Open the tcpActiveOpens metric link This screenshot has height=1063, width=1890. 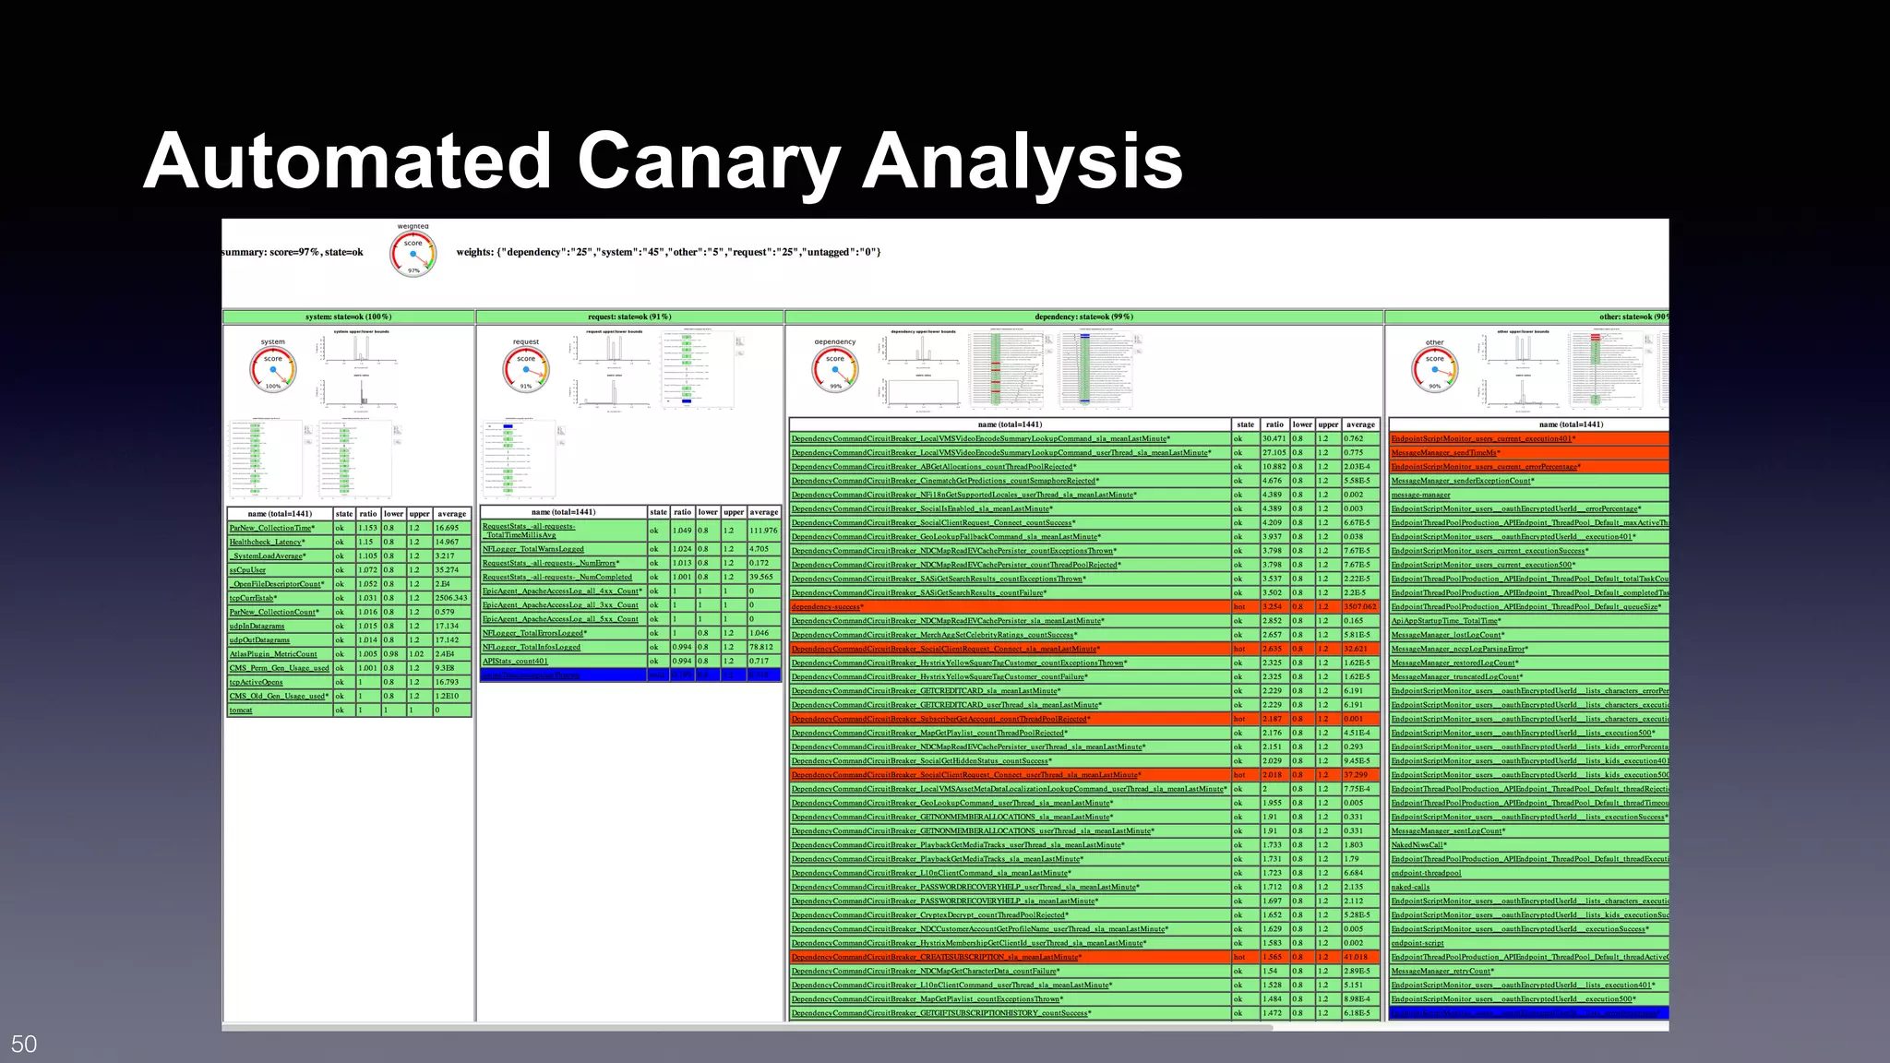coord(257,682)
